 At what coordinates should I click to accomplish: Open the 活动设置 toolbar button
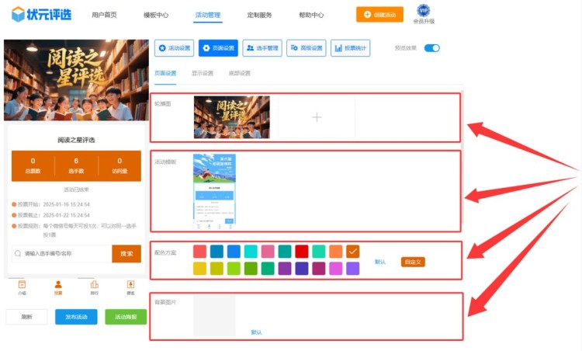175,48
